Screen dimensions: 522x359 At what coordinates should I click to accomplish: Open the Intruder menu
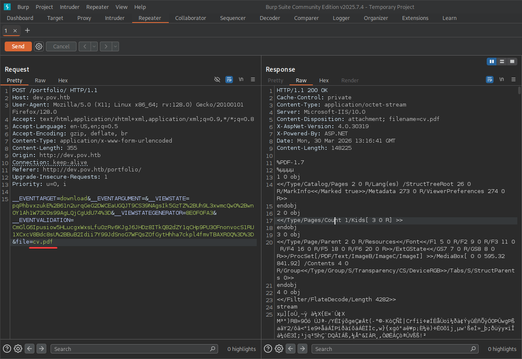click(x=69, y=7)
